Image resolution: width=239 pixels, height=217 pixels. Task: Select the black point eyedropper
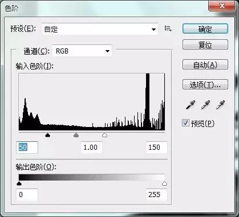click(191, 105)
